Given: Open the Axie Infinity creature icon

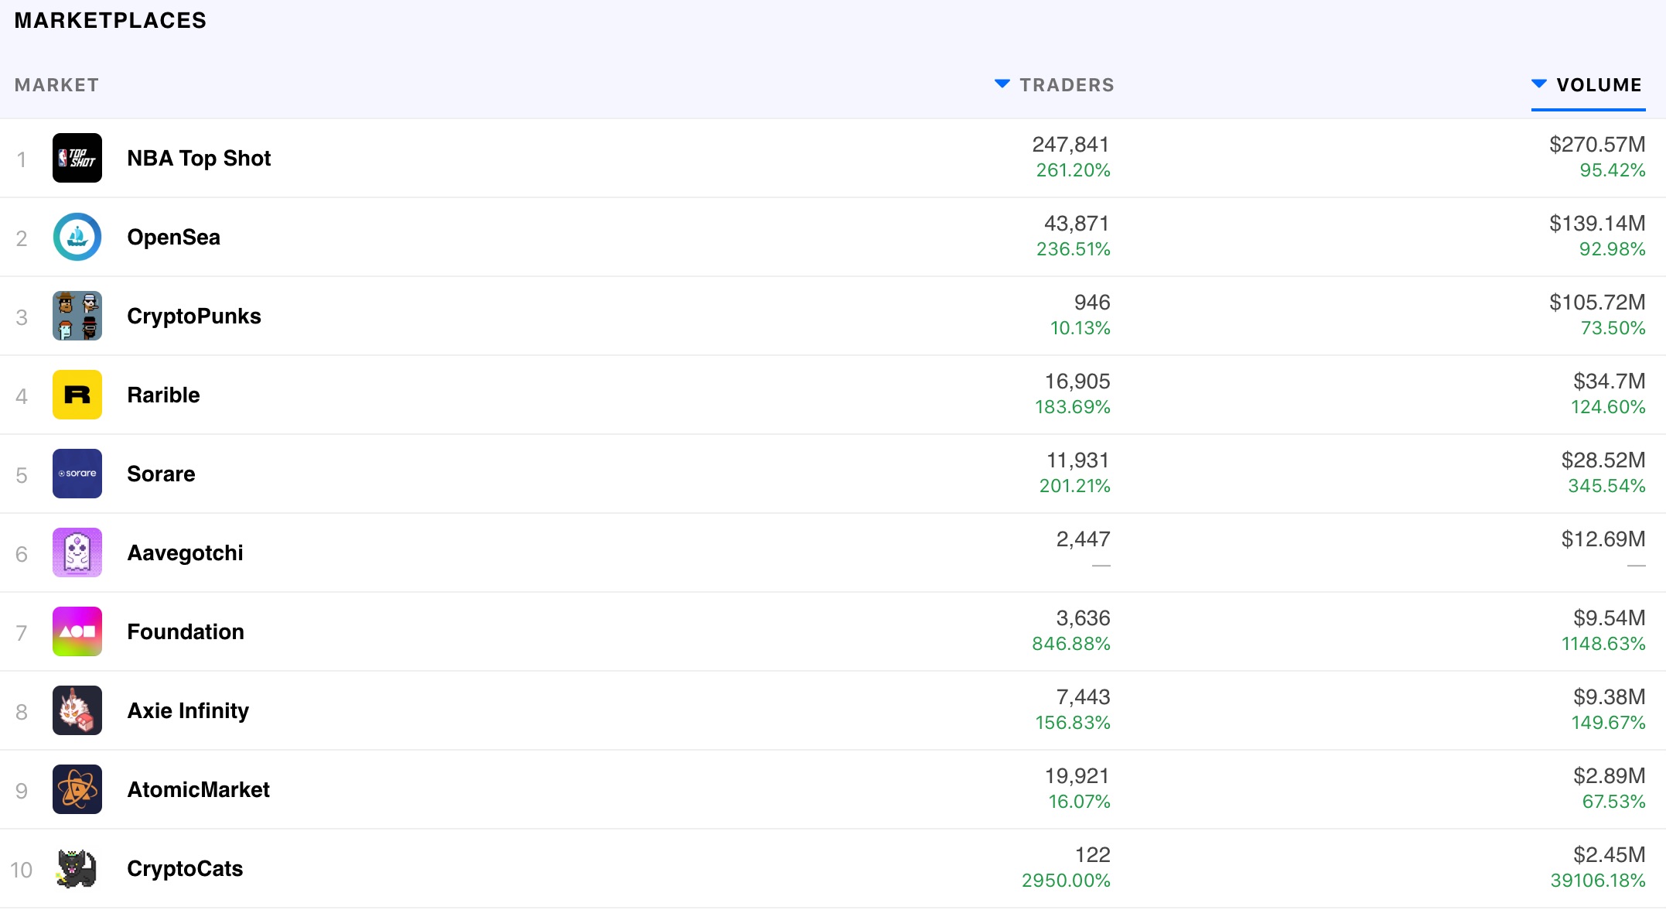Looking at the screenshot, I should click(x=77, y=710).
